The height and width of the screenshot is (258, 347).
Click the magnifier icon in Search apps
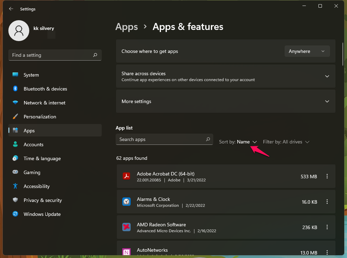pyautogui.click(x=208, y=139)
